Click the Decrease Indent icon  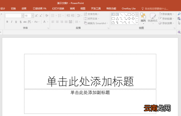[68, 16]
